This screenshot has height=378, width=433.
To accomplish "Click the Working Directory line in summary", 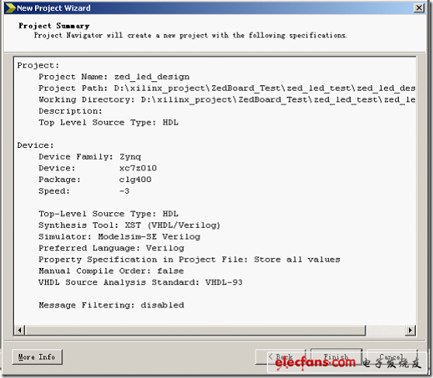I will pyautogui.click(x=227, y=99).
